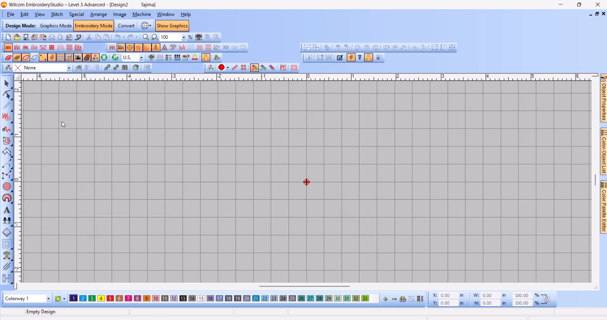
Task: Click the Print icon in toolbar
Action: coord(52,37)
